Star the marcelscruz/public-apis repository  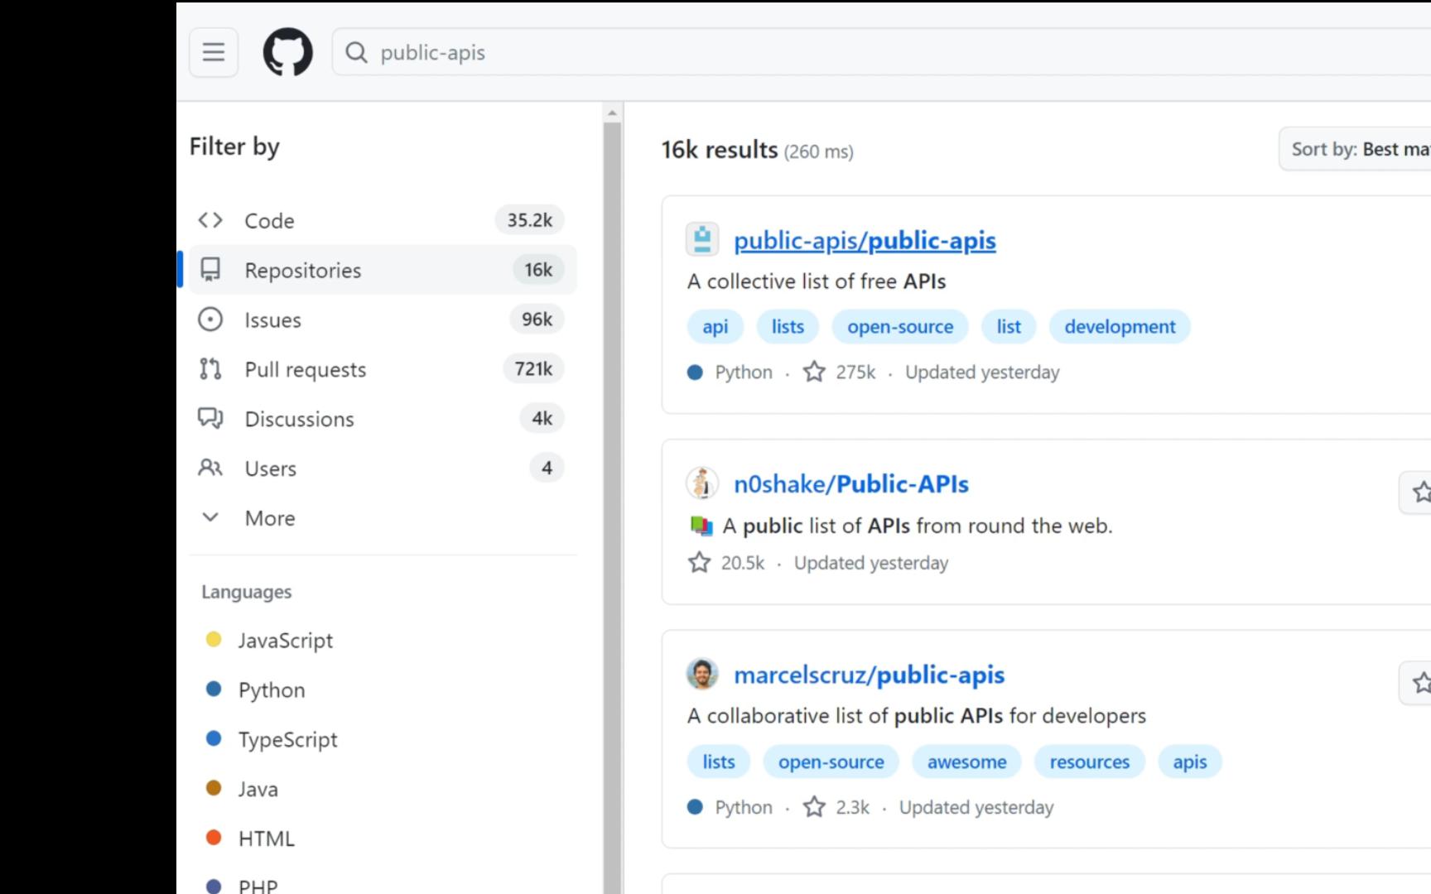(1419, 683)
